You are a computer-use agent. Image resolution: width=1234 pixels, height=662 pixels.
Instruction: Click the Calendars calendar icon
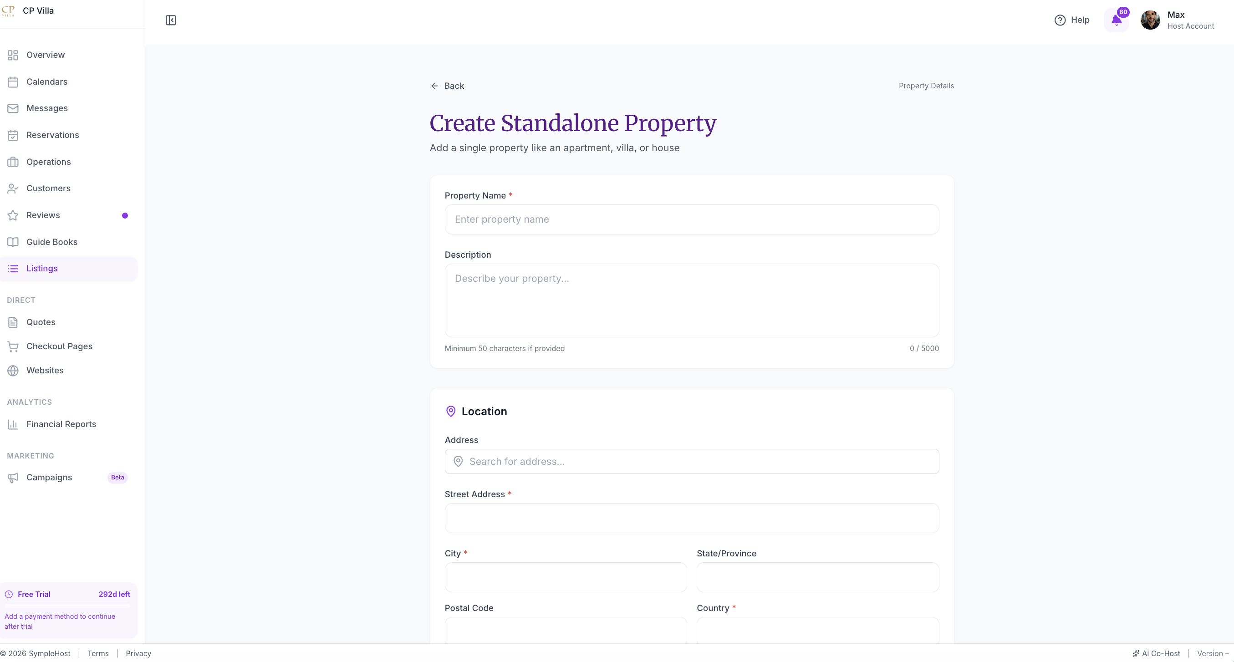point(13,82)
